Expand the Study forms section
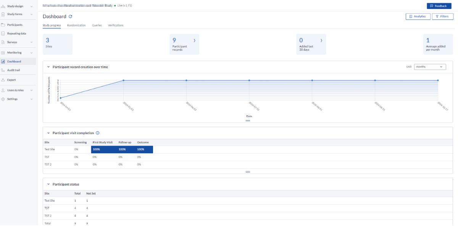 point(15,15)
